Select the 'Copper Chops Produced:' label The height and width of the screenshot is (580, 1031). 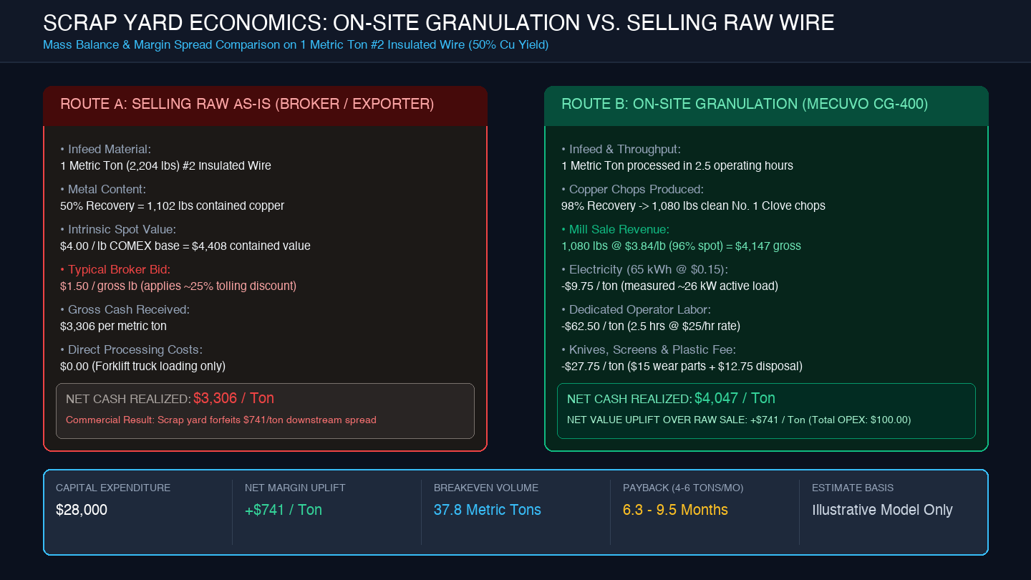pos(633,189)
